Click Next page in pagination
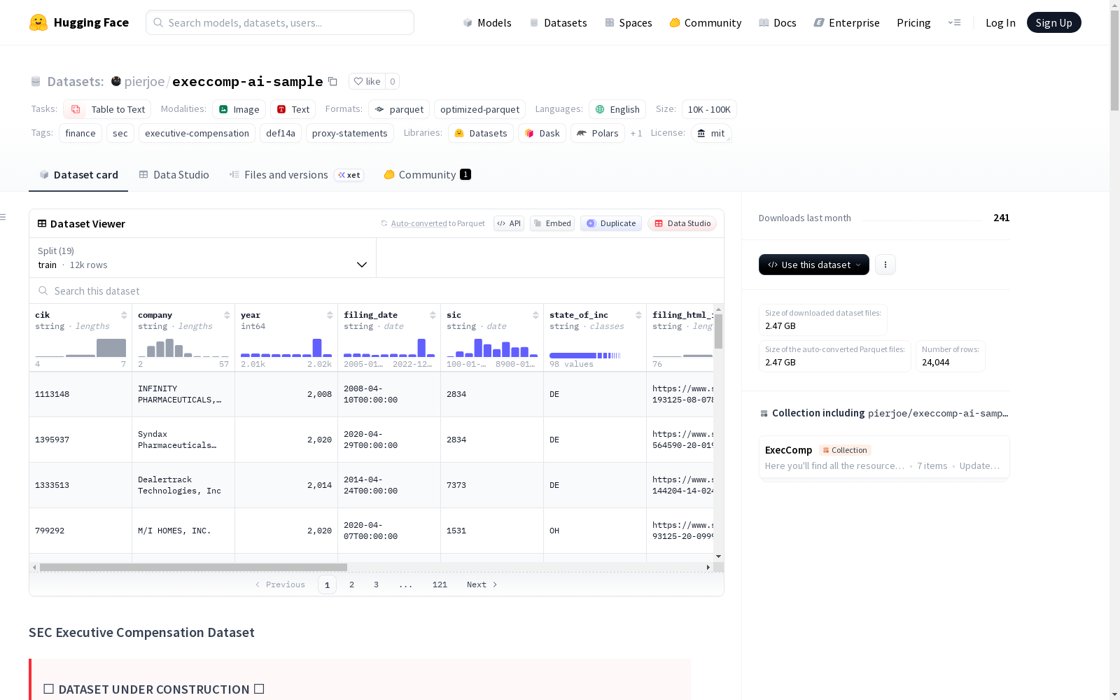 coord(482,584)
